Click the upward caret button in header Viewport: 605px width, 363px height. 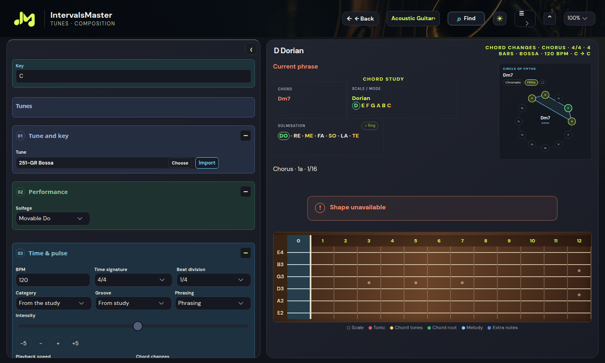pyautogui.click(x=549, y=18)
